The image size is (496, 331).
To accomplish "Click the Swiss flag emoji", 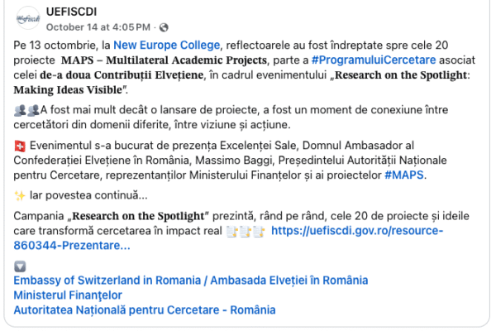I will [20, 146].
